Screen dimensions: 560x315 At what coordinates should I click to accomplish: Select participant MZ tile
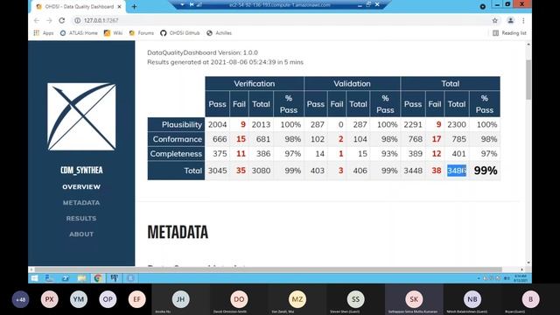(297, 299)
